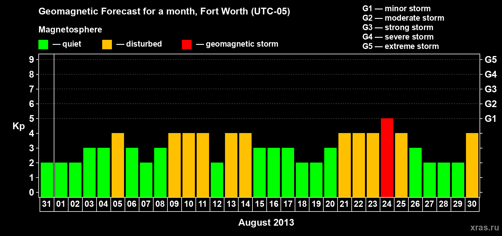Click the G3 label on the right axis
Image resolution: width=502 pixels, height=236 pixels.
pyautogui.click(x=491, y=89)
